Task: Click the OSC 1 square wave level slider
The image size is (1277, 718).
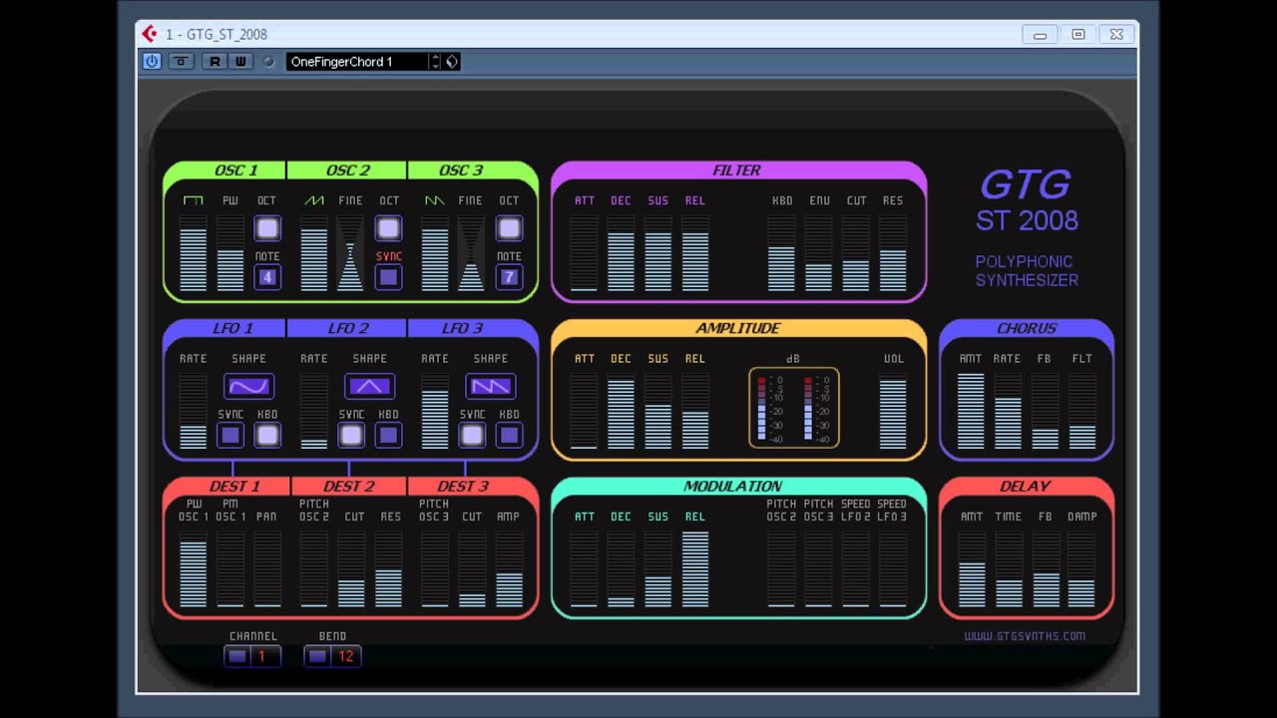Action: (193, 253)
